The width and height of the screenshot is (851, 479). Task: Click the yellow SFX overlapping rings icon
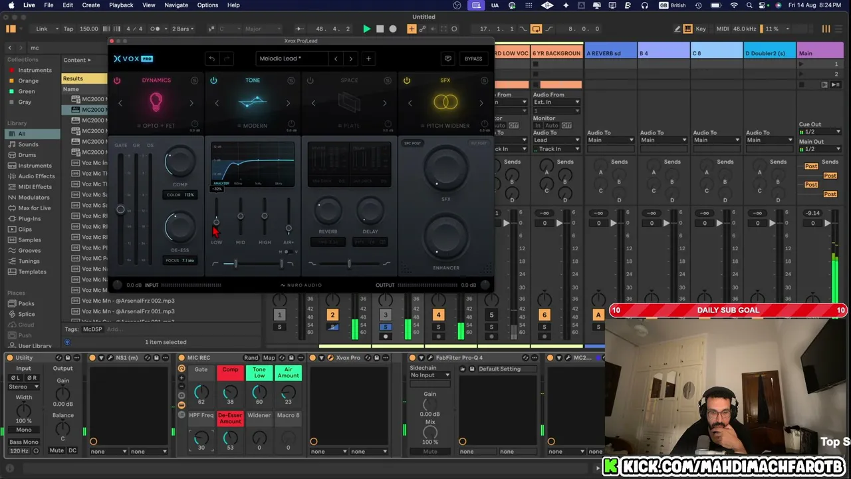click(x=445, y=102)
